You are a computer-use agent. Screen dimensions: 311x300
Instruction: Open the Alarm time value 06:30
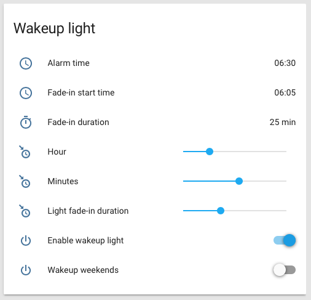tap(285, 63)
